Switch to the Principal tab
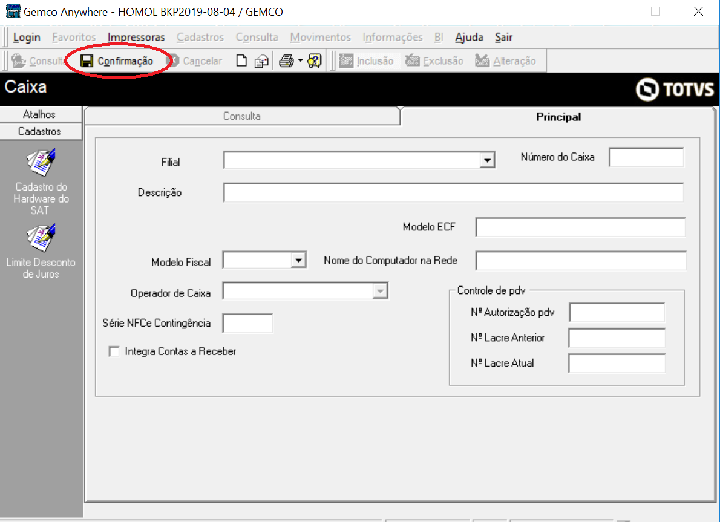The width and height of the screenshot is (720, 522). pos(558,117)
